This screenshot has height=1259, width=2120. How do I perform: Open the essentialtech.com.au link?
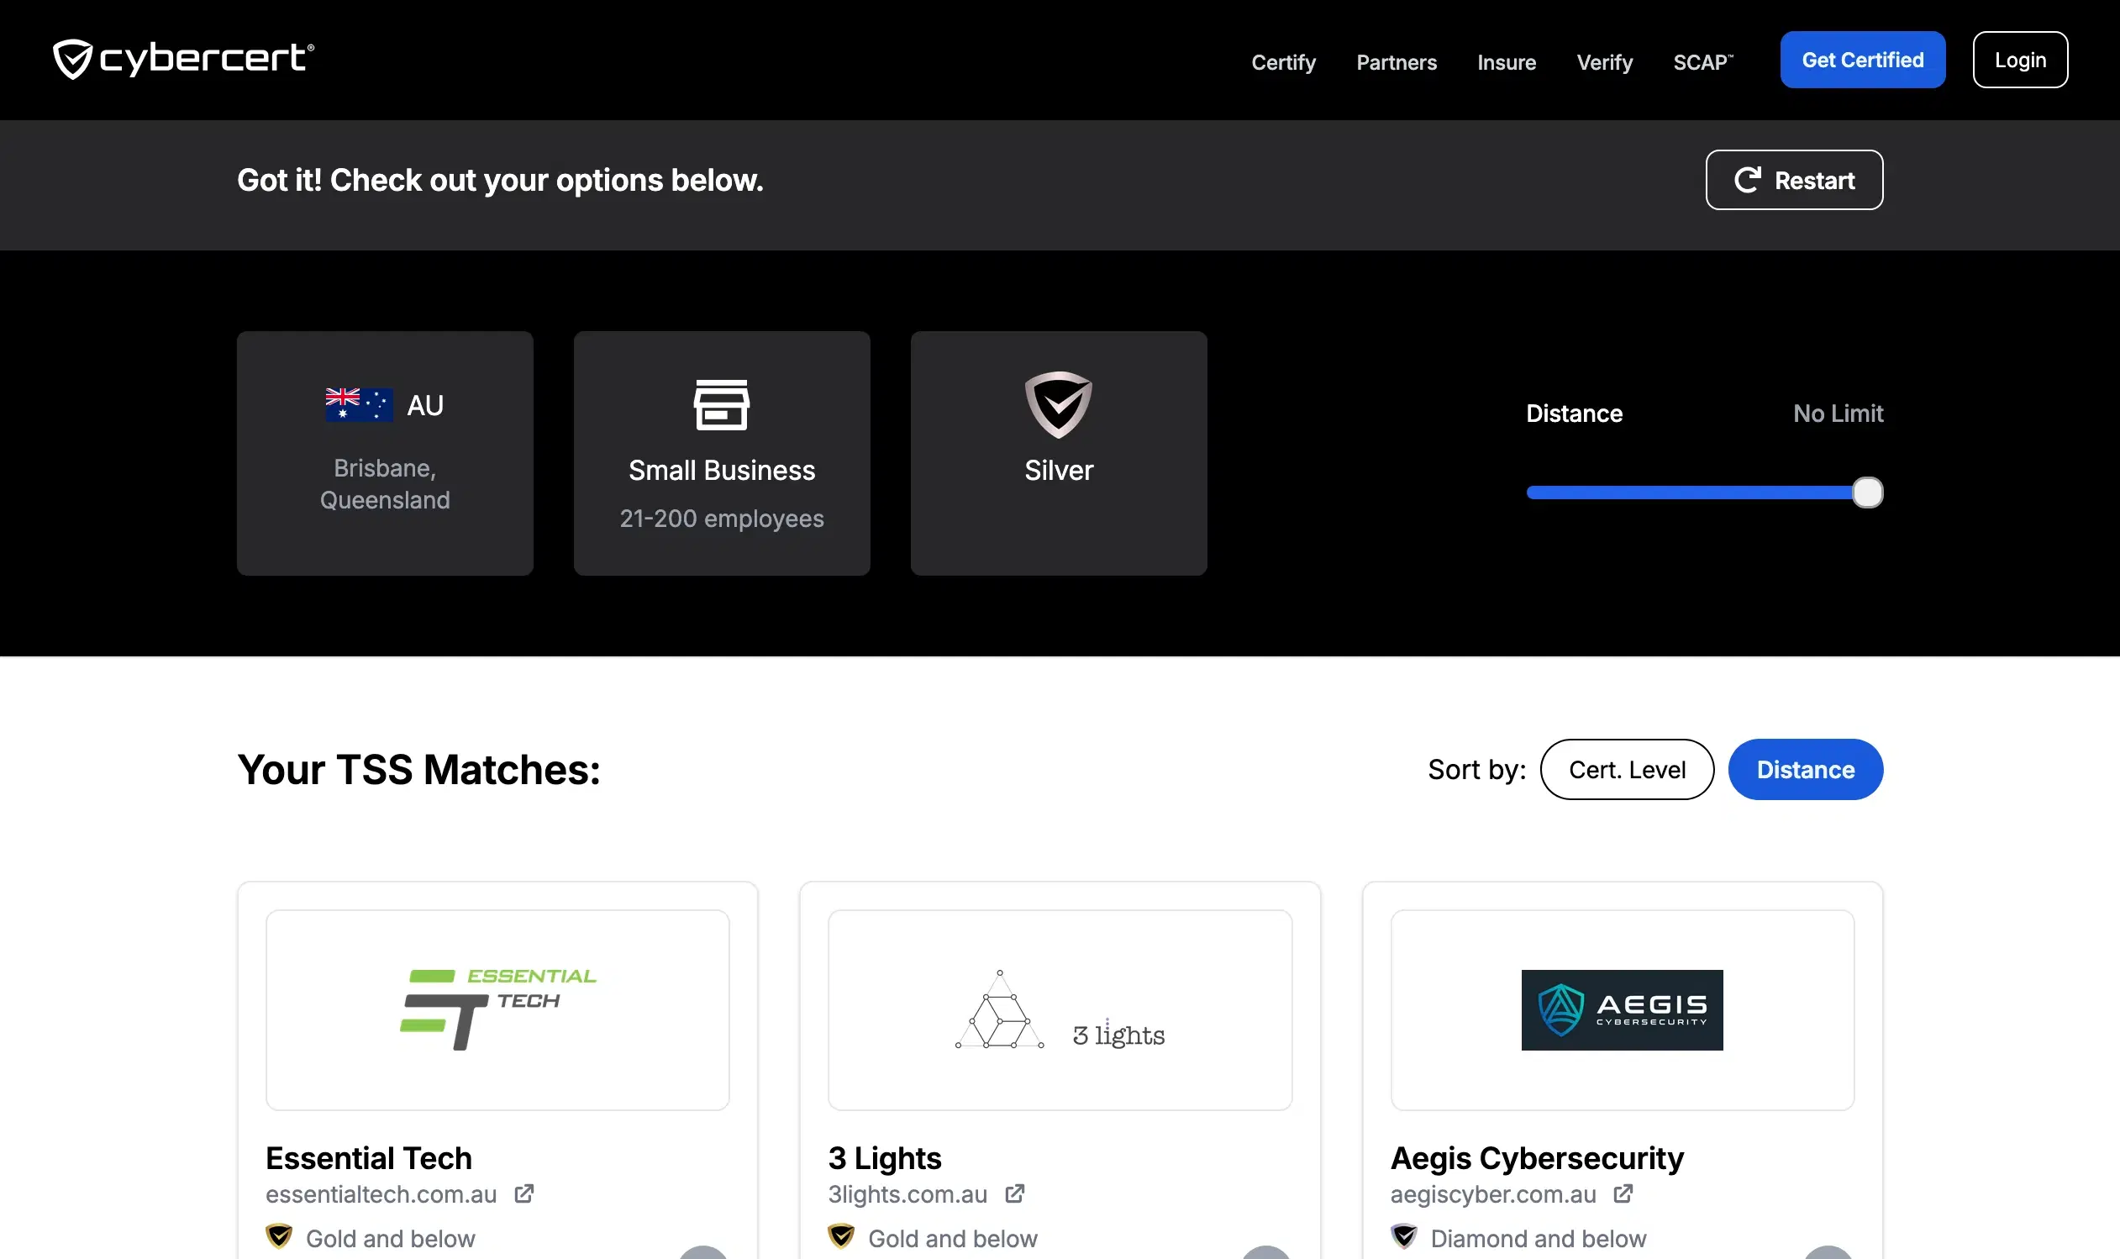click(x=381, y=1193)
